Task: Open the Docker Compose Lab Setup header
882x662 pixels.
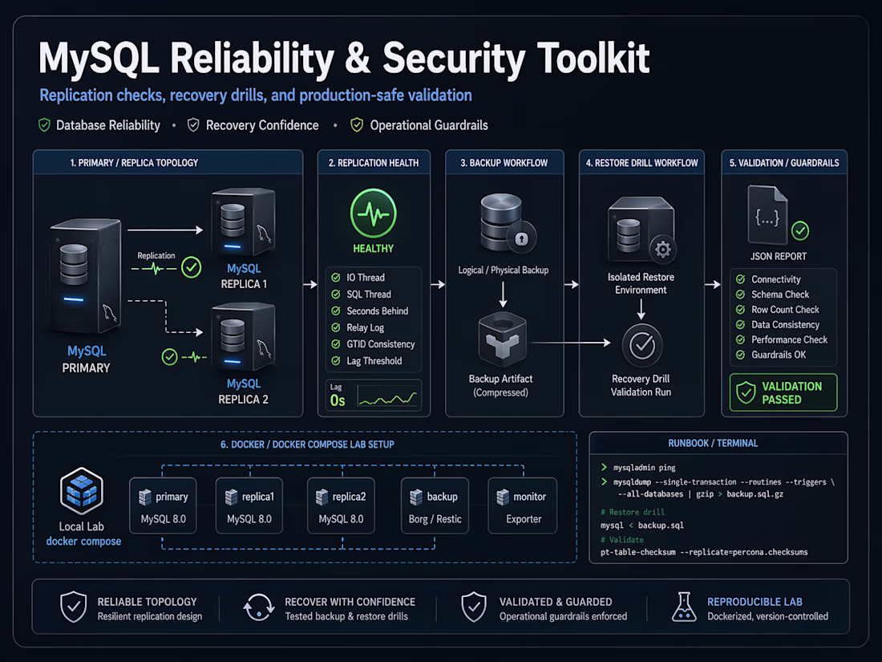Action: click(307, 445)
